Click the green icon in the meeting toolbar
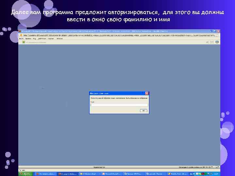This screenshot has height=176, width=235. coord(23,42)
